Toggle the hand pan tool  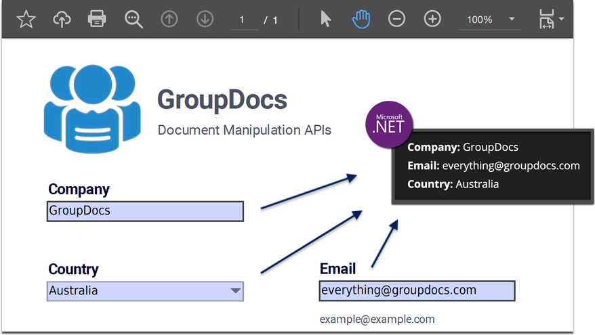pyautogui.click(x=361, y=20)
